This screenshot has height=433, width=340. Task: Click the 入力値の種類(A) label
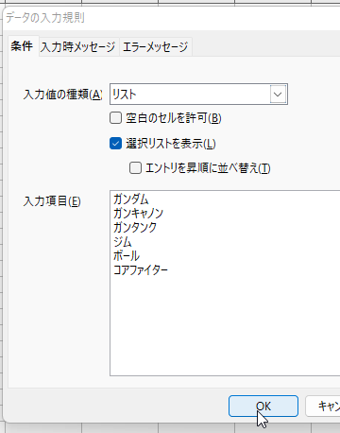(62, 95)
